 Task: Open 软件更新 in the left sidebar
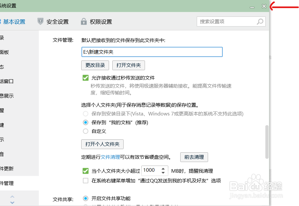pyautogui.click(x=6, y=168)
